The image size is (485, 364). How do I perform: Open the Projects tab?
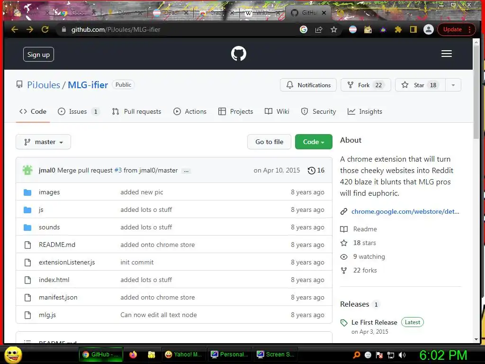click(235, 111)
